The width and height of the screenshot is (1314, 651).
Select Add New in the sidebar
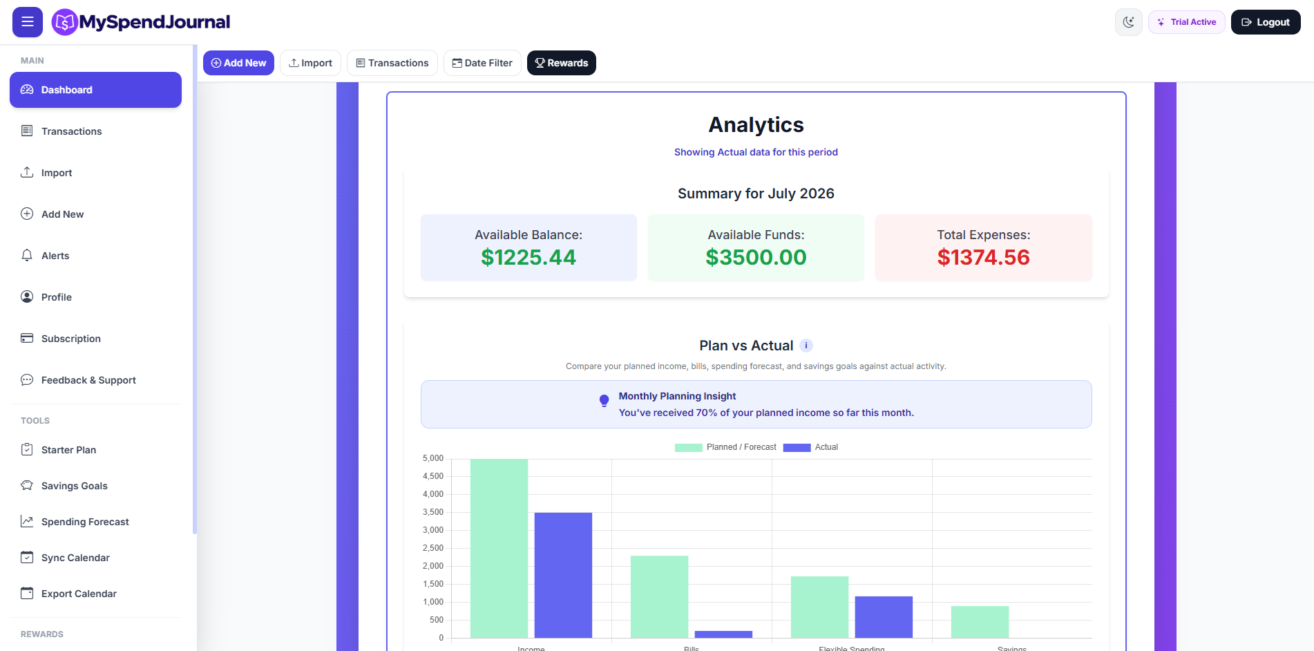coord(95,214)
